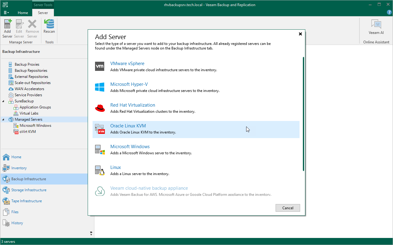Screen dimensions: 393x245
Task: Click the Add Server ribbon icon
Action: tap(7, 24)
